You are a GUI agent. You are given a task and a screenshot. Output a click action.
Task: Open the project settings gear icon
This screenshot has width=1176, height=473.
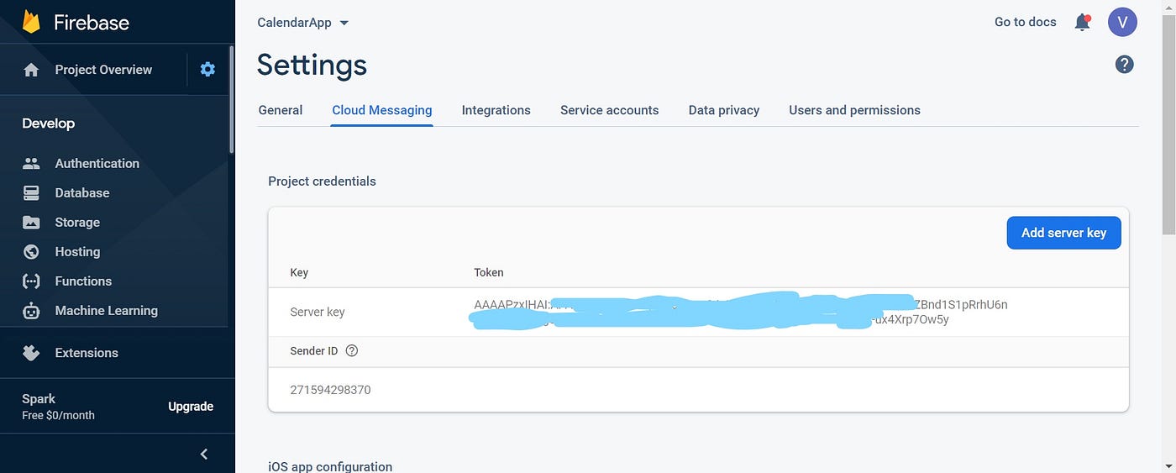tap(207, 70)
